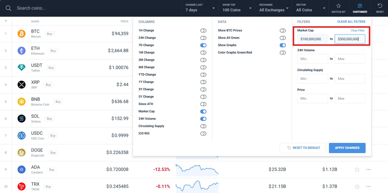Screen dimensions: 388x193
Task: Open the more options dots for Cardano
Action: click(368, 169)
